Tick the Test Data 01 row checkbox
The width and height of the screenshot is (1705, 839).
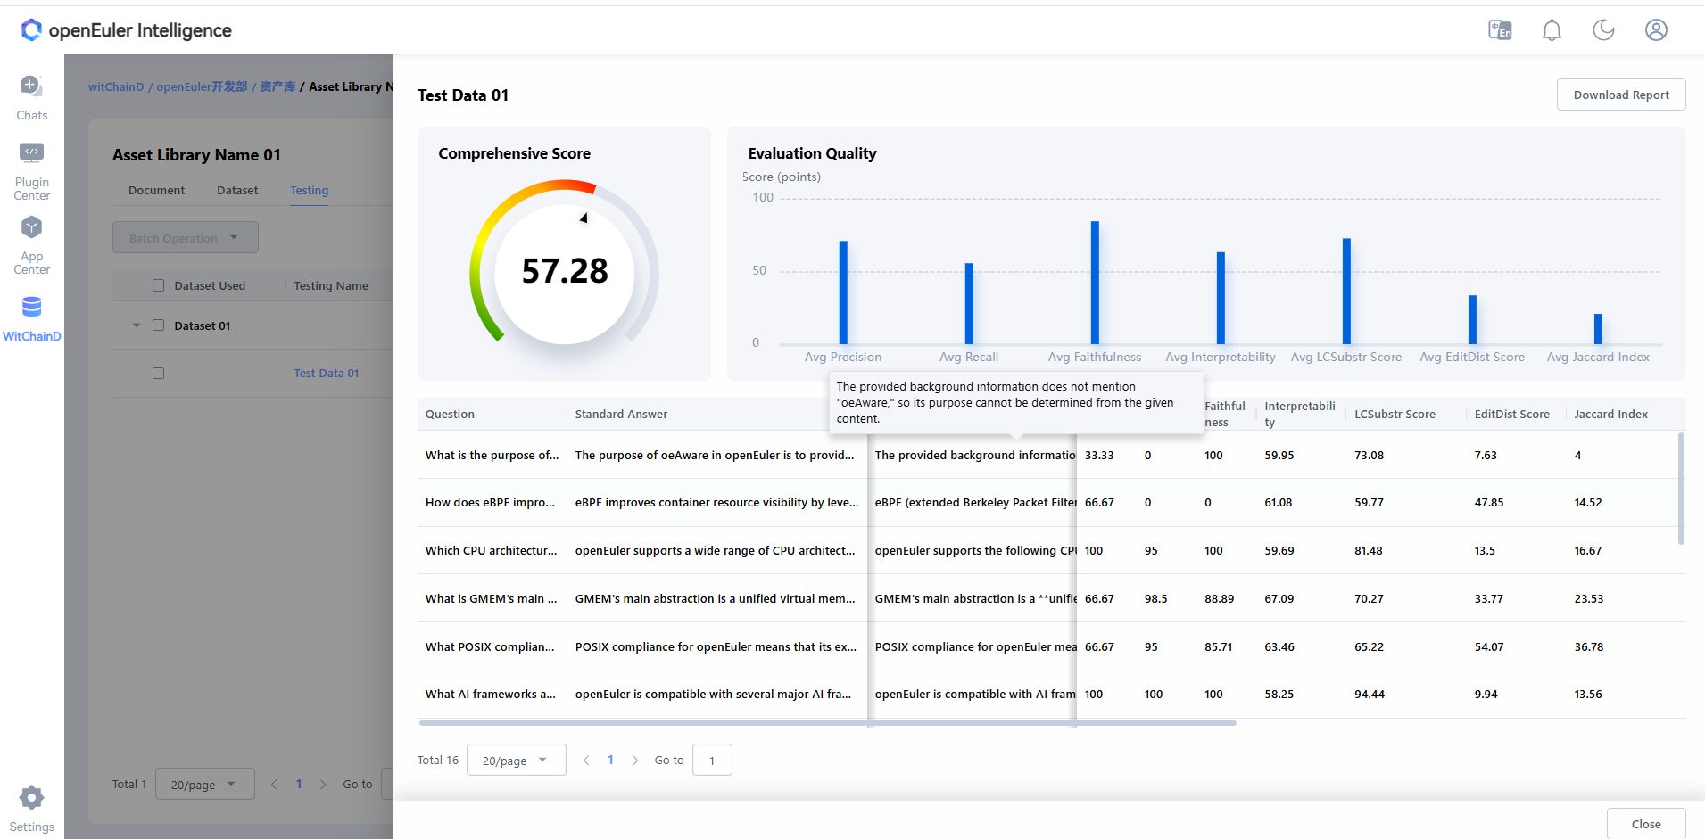click(158, 374)
